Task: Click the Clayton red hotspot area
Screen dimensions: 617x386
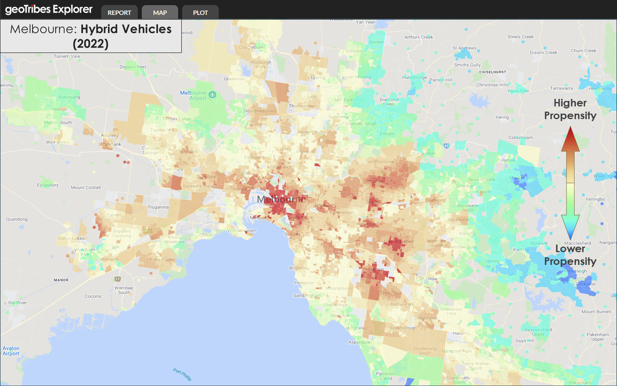Action: 375,270
